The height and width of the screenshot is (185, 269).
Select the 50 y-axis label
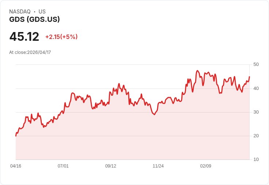pyautogui.click(x=256, y=64)
